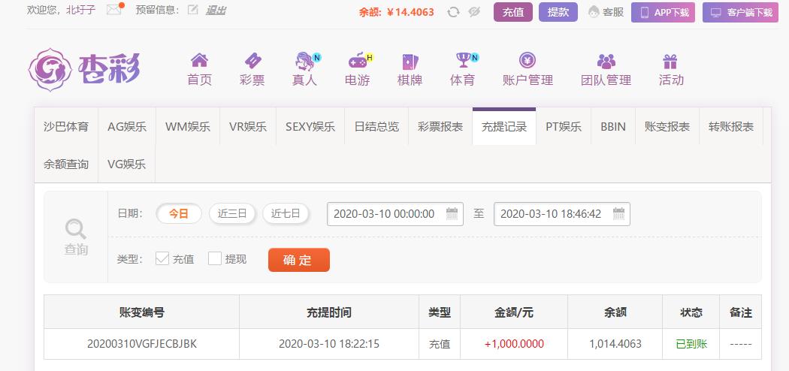The image size is (789, 371).
Task: Click the 杏彩 site logo
Action: point(84,69)
